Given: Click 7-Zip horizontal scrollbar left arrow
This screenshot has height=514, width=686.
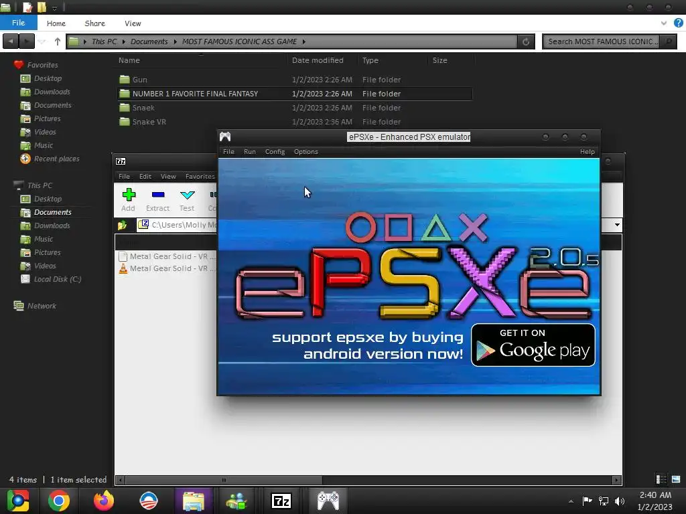Looking at the screenshot, I should point(121,481).
